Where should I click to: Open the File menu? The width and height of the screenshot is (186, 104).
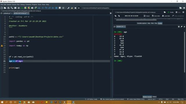coord(2,5)
